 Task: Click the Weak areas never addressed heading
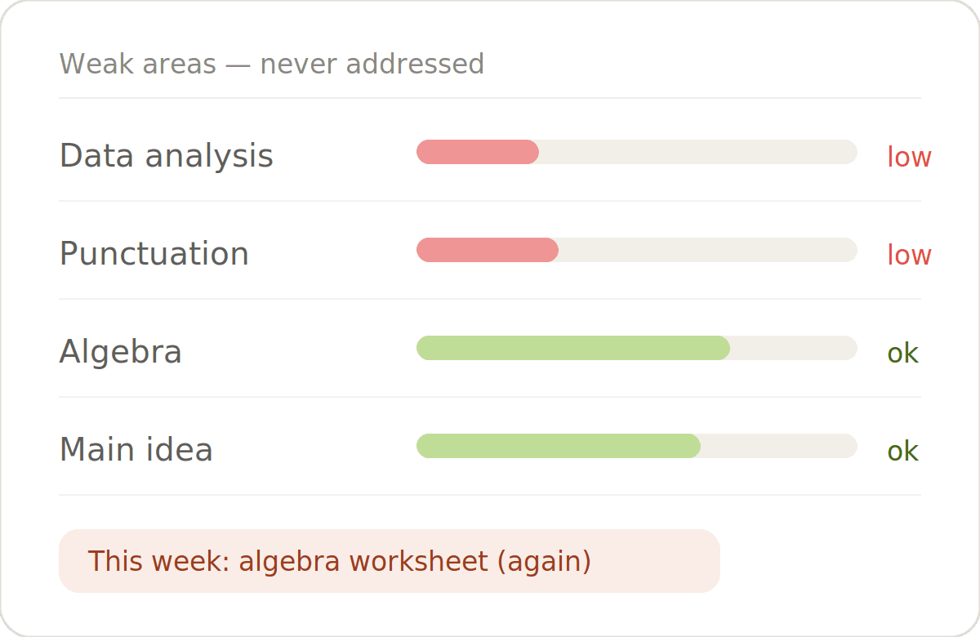(272, 64)
